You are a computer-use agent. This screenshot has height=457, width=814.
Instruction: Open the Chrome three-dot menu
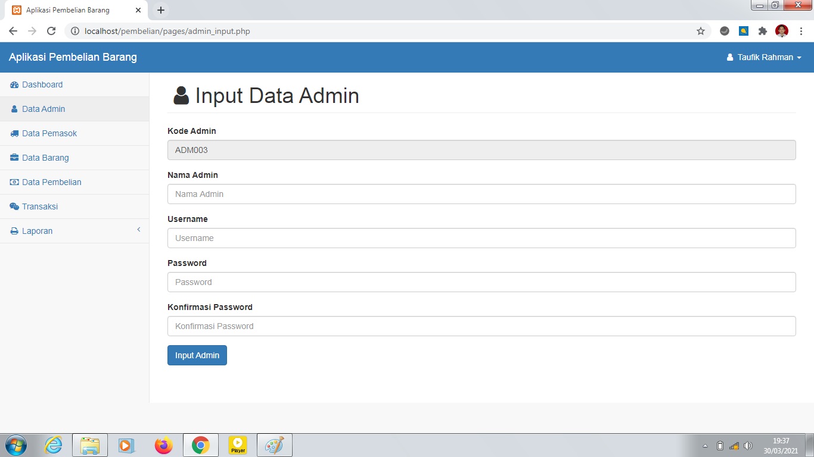[801, 30]
